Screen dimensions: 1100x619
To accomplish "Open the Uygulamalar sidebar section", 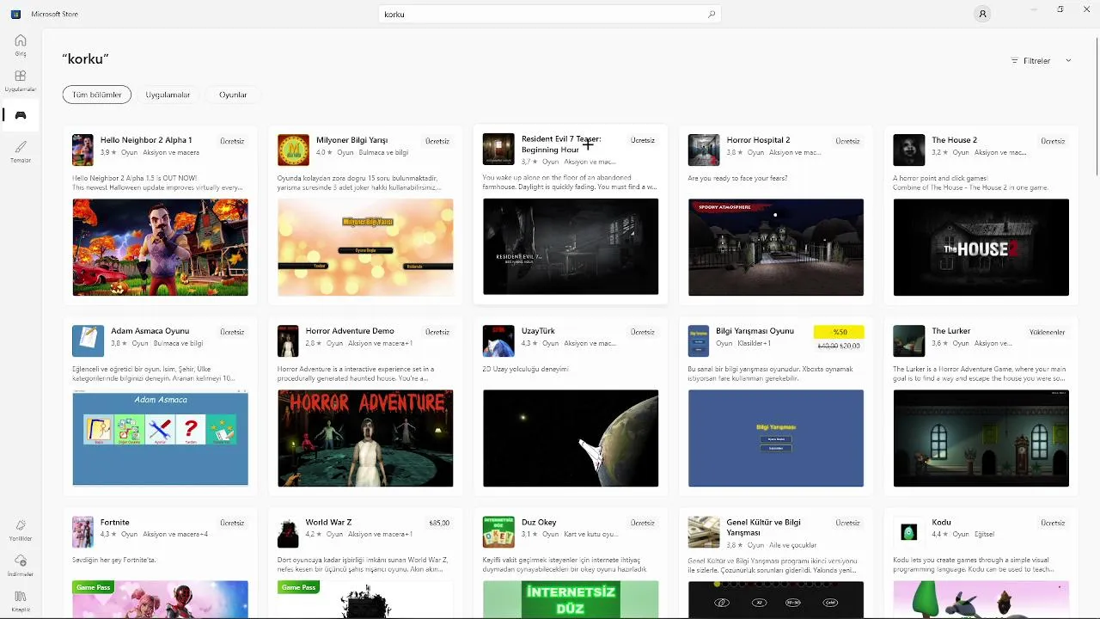I will click(21, 81).
